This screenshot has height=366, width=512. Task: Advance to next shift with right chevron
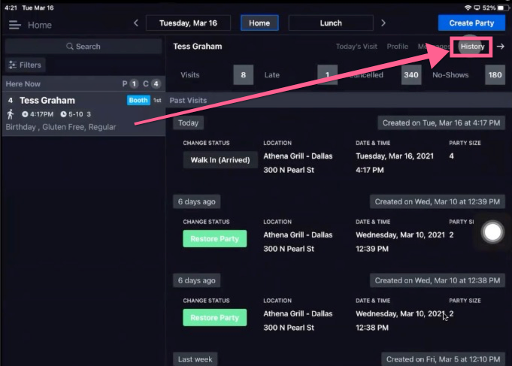click(383, 23)
